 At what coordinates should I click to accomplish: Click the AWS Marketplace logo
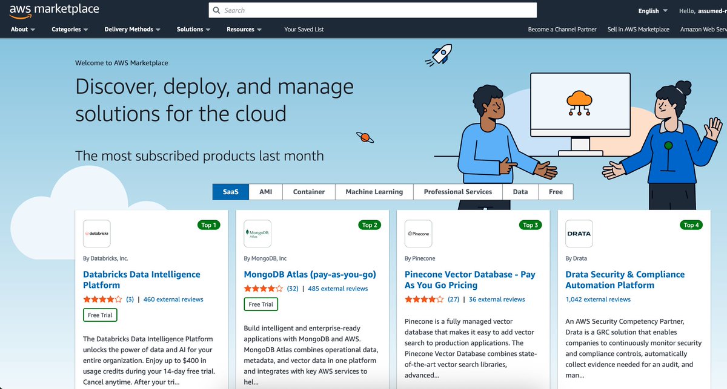tap(55, 10)
